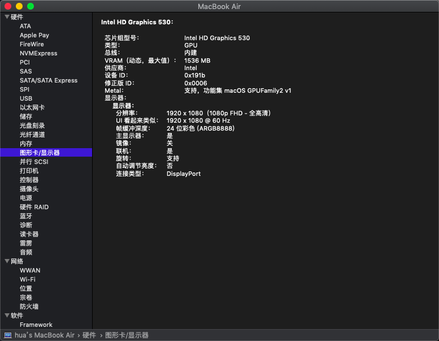This screenshot has width=439, height=341.
Task: Select Apple Pay in the sidebar
Action: [x=34, y=35]
